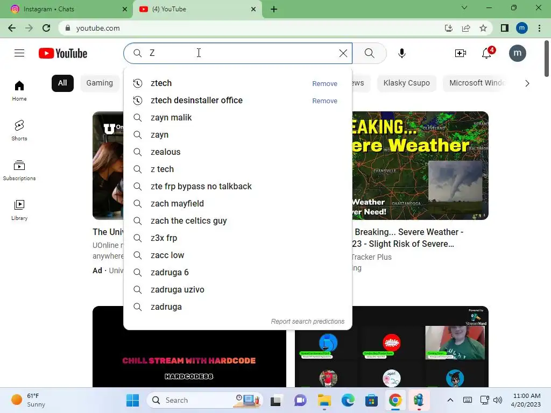Open the YouTube hamburger guide menu
This screenshot has height=413, width=551.
(x=19, y=53)
